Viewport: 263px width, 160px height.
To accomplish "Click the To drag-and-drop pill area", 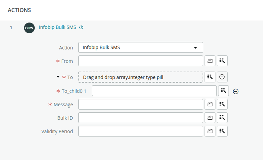I will click(x=140, y=77).
